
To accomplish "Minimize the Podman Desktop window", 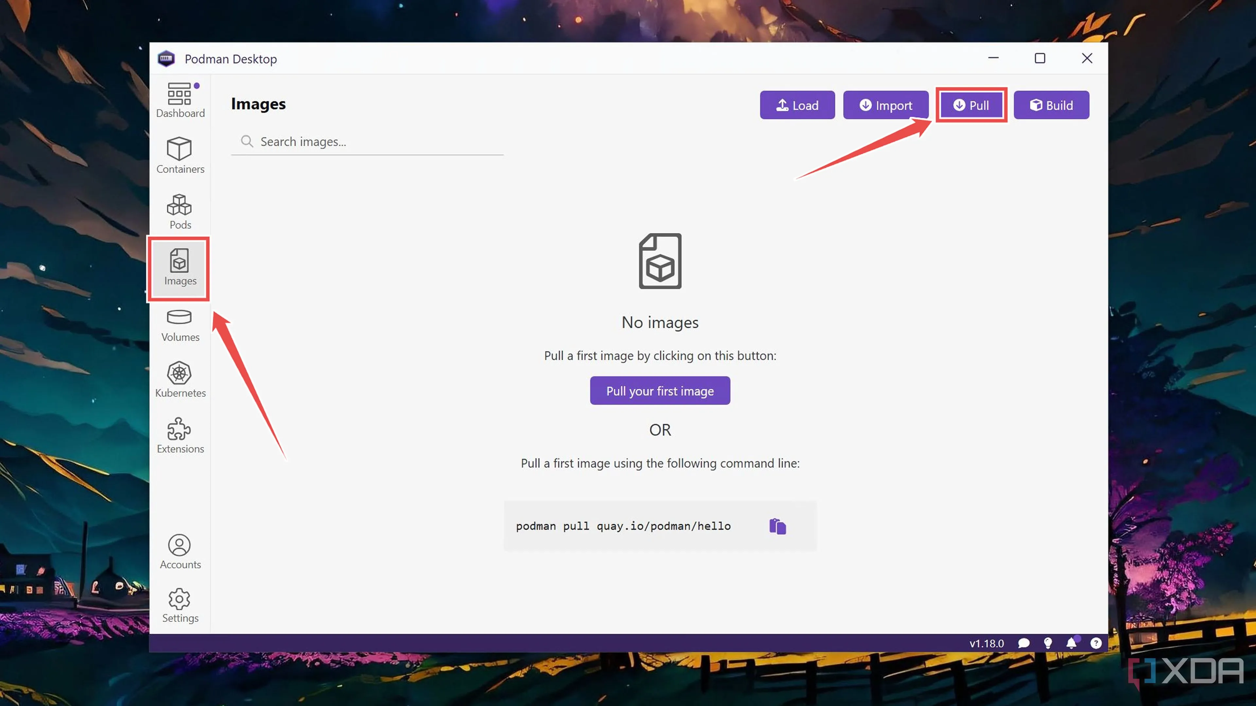I will click(993, 58).
